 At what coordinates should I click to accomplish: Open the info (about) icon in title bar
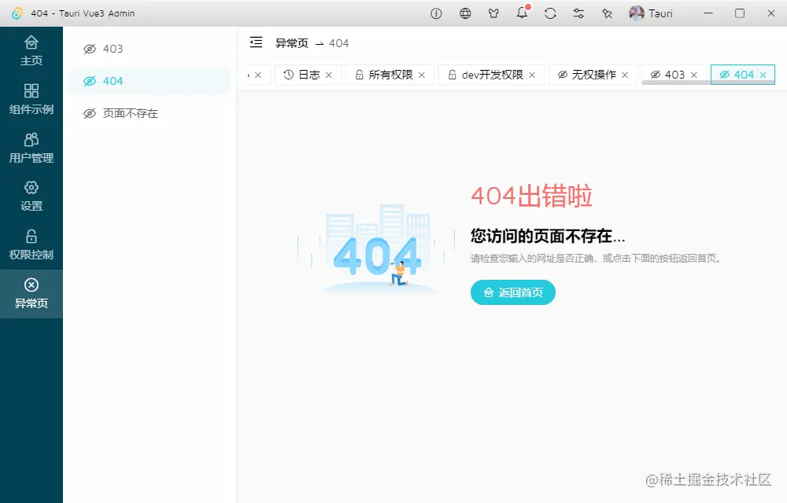[x=436, y=13]
